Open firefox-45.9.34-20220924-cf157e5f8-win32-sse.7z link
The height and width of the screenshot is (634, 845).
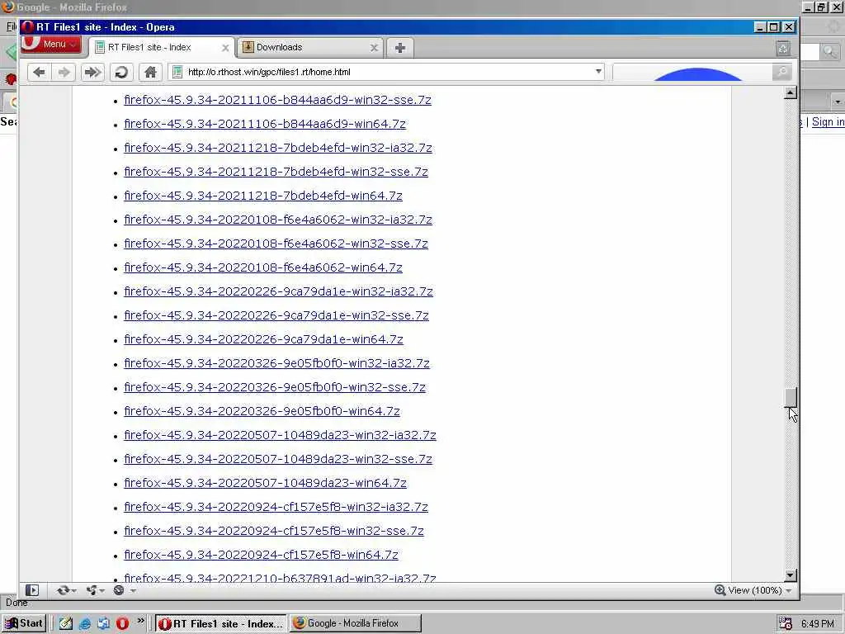point(274,531)
